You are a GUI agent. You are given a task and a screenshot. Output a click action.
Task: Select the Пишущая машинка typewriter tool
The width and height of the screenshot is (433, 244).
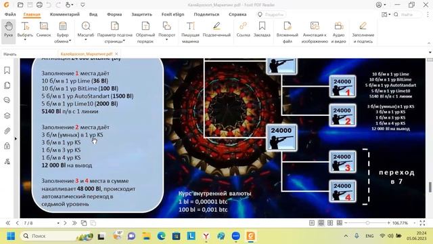tap(190, 32)
